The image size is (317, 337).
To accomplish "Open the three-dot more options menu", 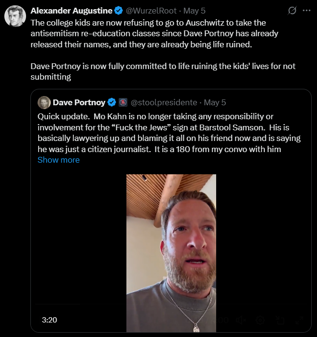I will pos(306,10).
